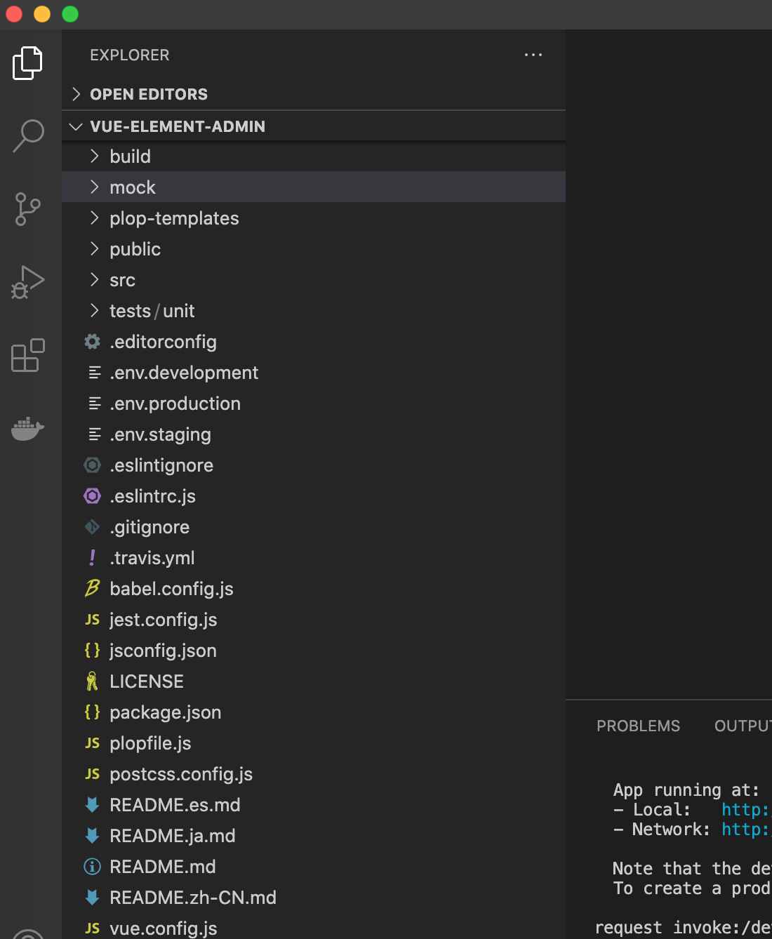Screen dimensions: 772x939
Task: Click the braces icon beside jsconfig.json
Action: click(93, 651)
